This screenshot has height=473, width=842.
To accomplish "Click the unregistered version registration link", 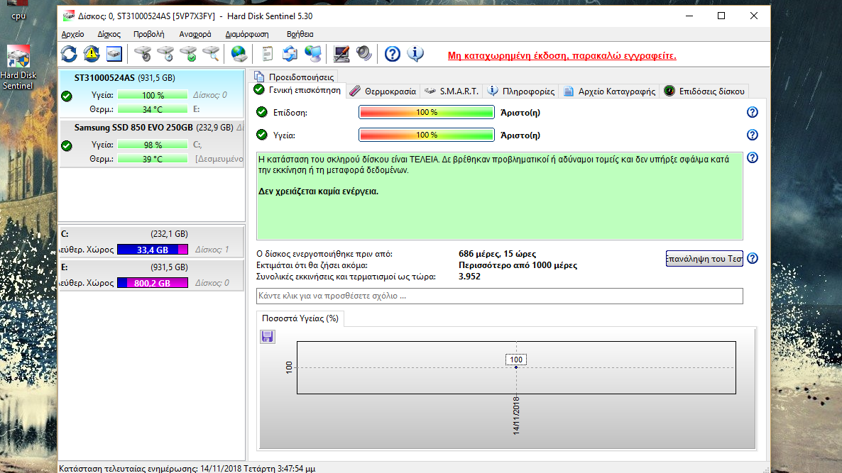I will [x=562, y=56].
